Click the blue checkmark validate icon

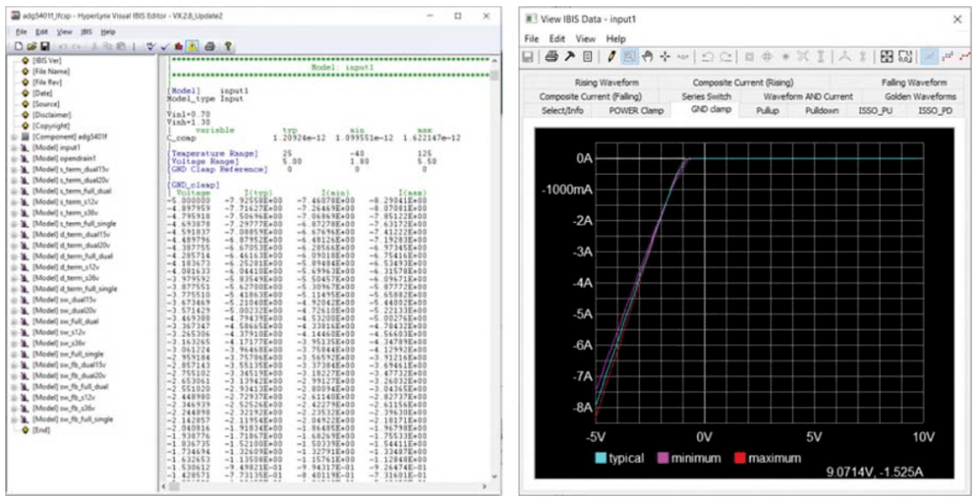pos(164,46)
